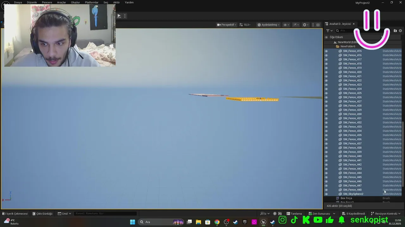Hide SM_Fence_430 via eye icon
Viewport: 405px width, 227px height.
326,114
